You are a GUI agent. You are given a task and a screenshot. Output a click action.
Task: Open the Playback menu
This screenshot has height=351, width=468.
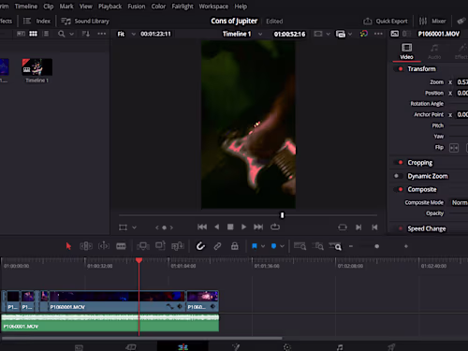pos(110,7)
